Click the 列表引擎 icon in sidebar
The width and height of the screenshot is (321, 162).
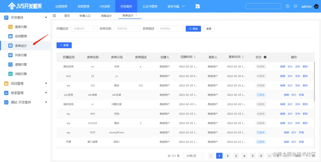(x=11, y=55)
